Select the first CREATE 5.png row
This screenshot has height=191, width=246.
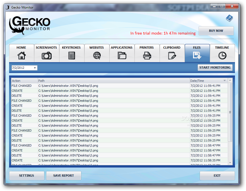tap(119, 91)
